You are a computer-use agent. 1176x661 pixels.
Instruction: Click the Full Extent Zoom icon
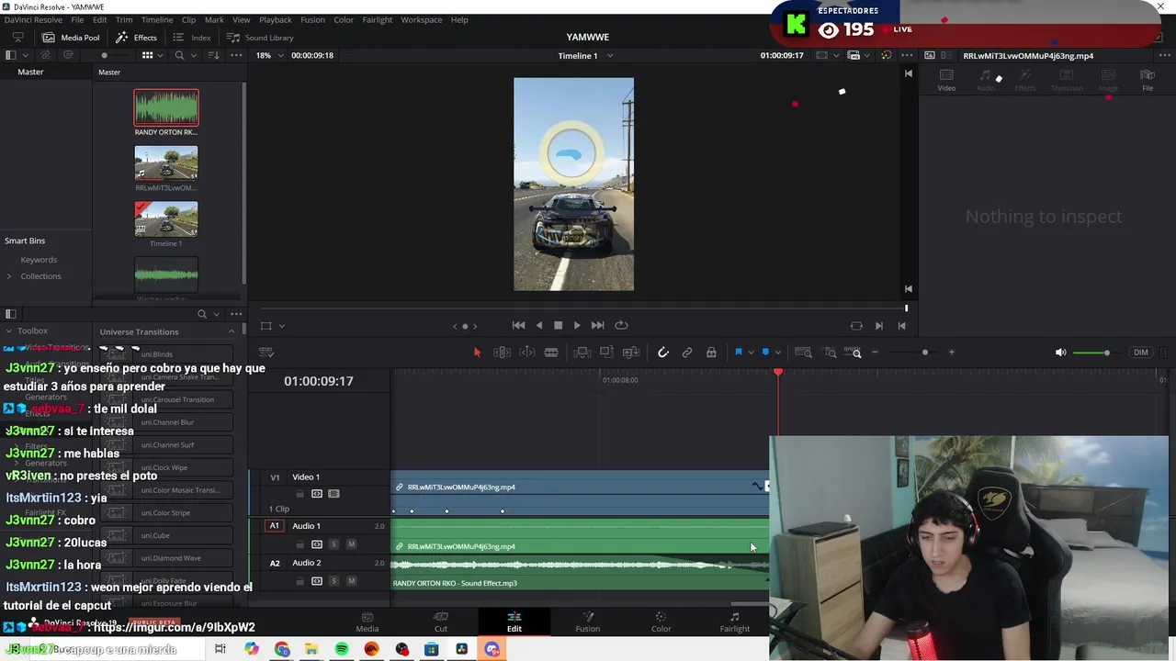pyautogui.click(x=803, y=353)
